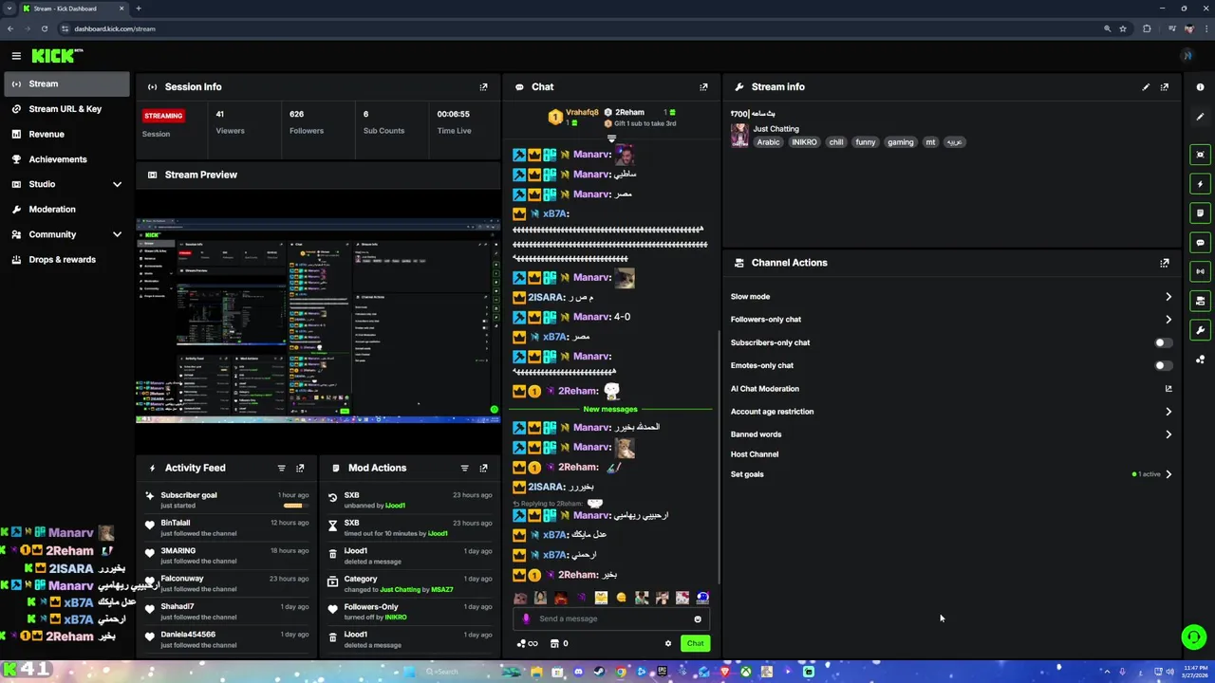
Task: Open Steam from the taskbar
Action: tap(599, 672)
